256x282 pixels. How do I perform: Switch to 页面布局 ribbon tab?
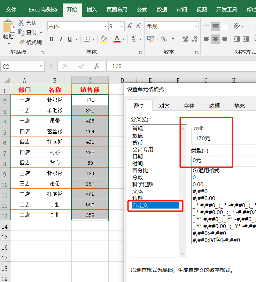117,9
